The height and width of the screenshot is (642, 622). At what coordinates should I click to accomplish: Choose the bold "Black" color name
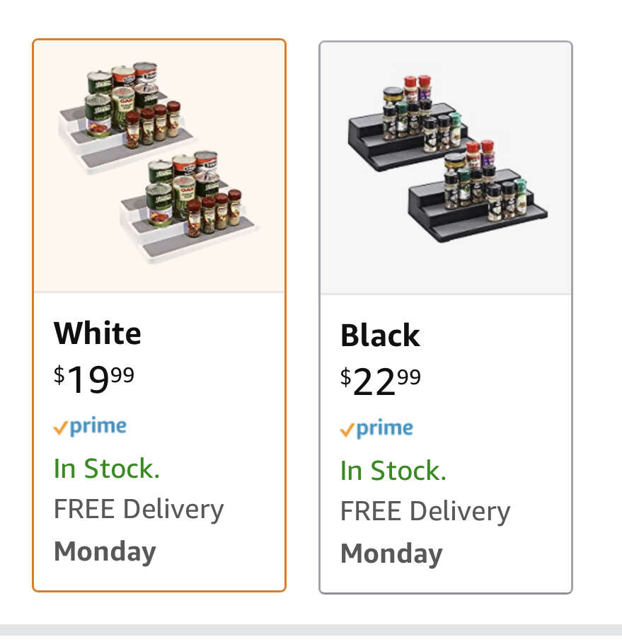380,335
